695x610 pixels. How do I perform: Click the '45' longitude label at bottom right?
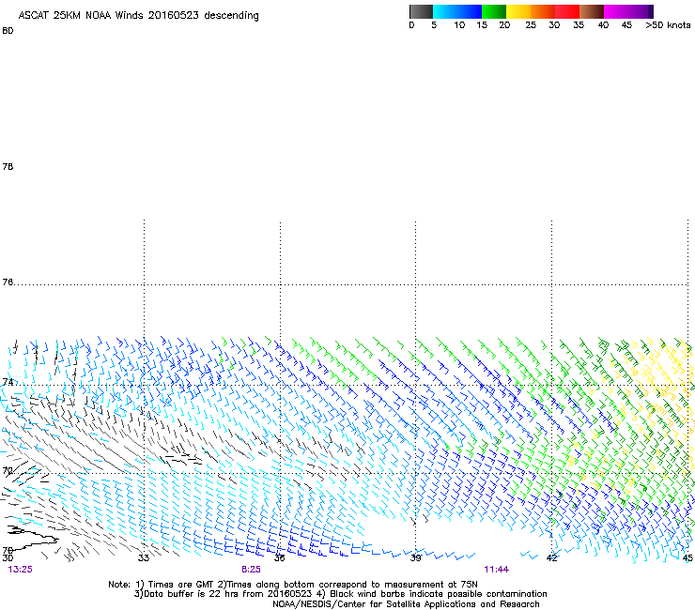pyautogui.click(x=687, y=557)
